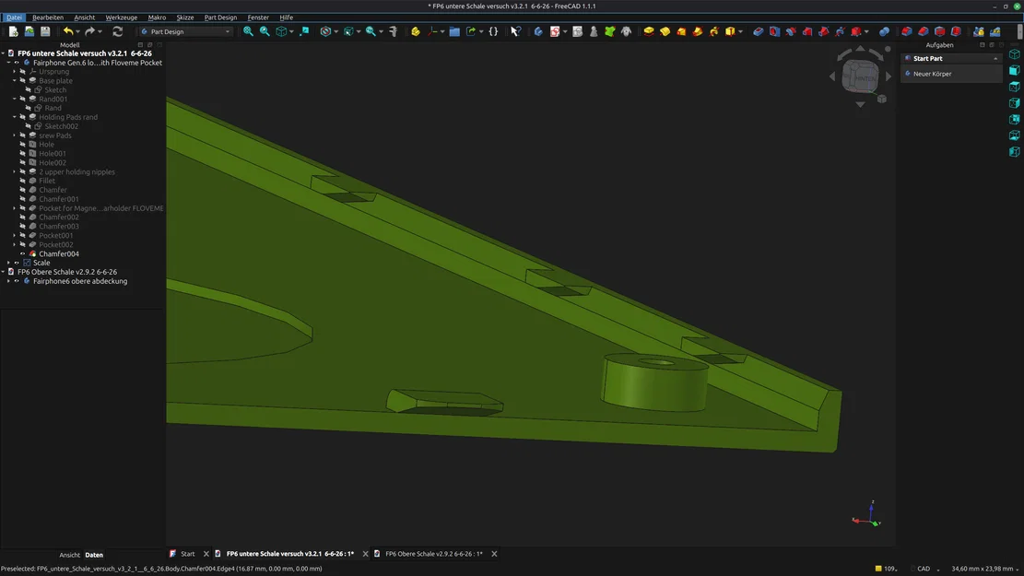Switch to the Ansicht property tab
Image resolution: width=1024 pixels, height=576 pixels.
click(69, 555)
